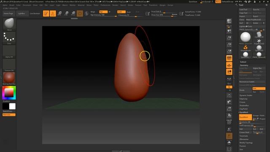270x152 pixels.
Task: Toggle the Rgb channel button
Action: tap(103, 12)
